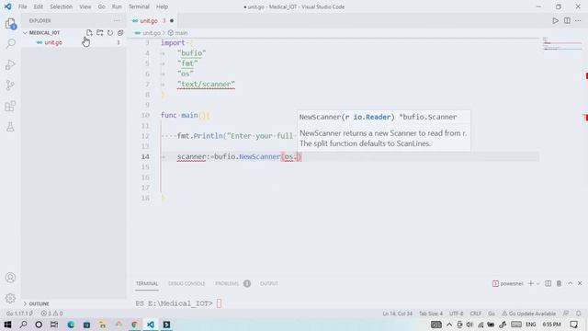The height and width of the screenshot is (331, 588).
Task: Open the Run and Debug view
Action: (10, 65)
